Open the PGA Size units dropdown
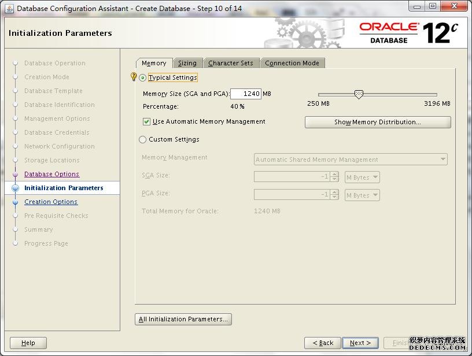The width and height of the screenshot is (472, 356). pos(362,195)
